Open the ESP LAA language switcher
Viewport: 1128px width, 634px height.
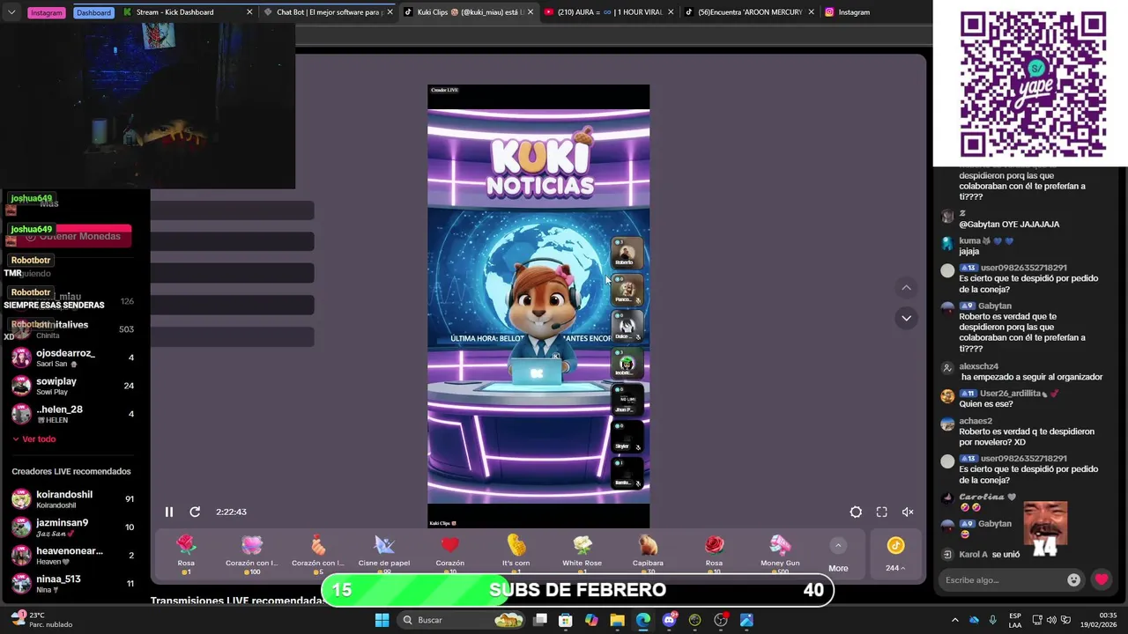pos(1015,620)
